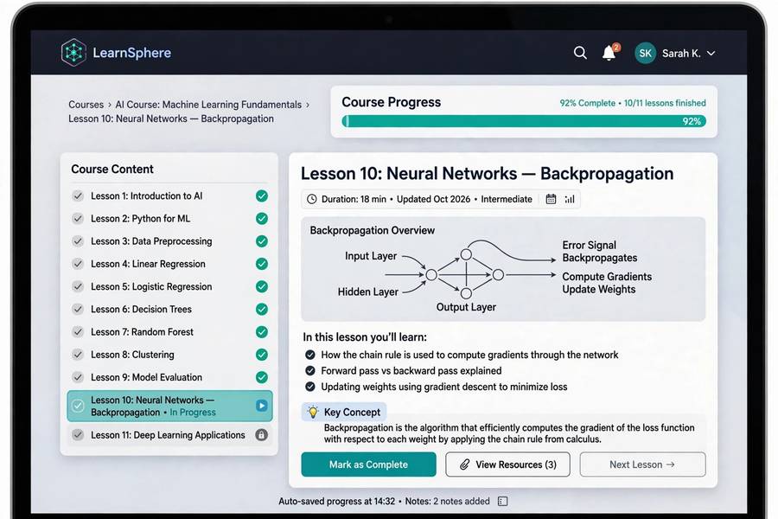Click 'Notes: 2 notes added' text
This screenshot has height=519, width=778.
pyautogui.click(x=448, y=501)
